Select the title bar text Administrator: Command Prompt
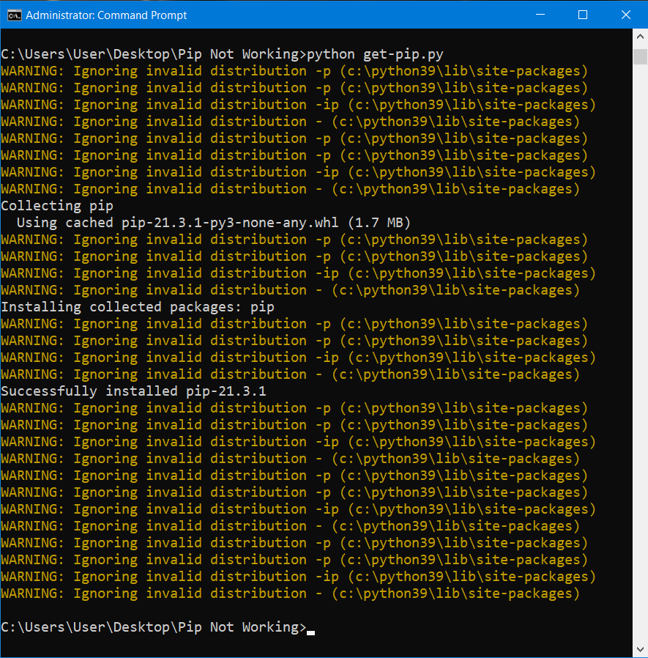The height and width of the screenshot is (658, 648). [106, 15]
